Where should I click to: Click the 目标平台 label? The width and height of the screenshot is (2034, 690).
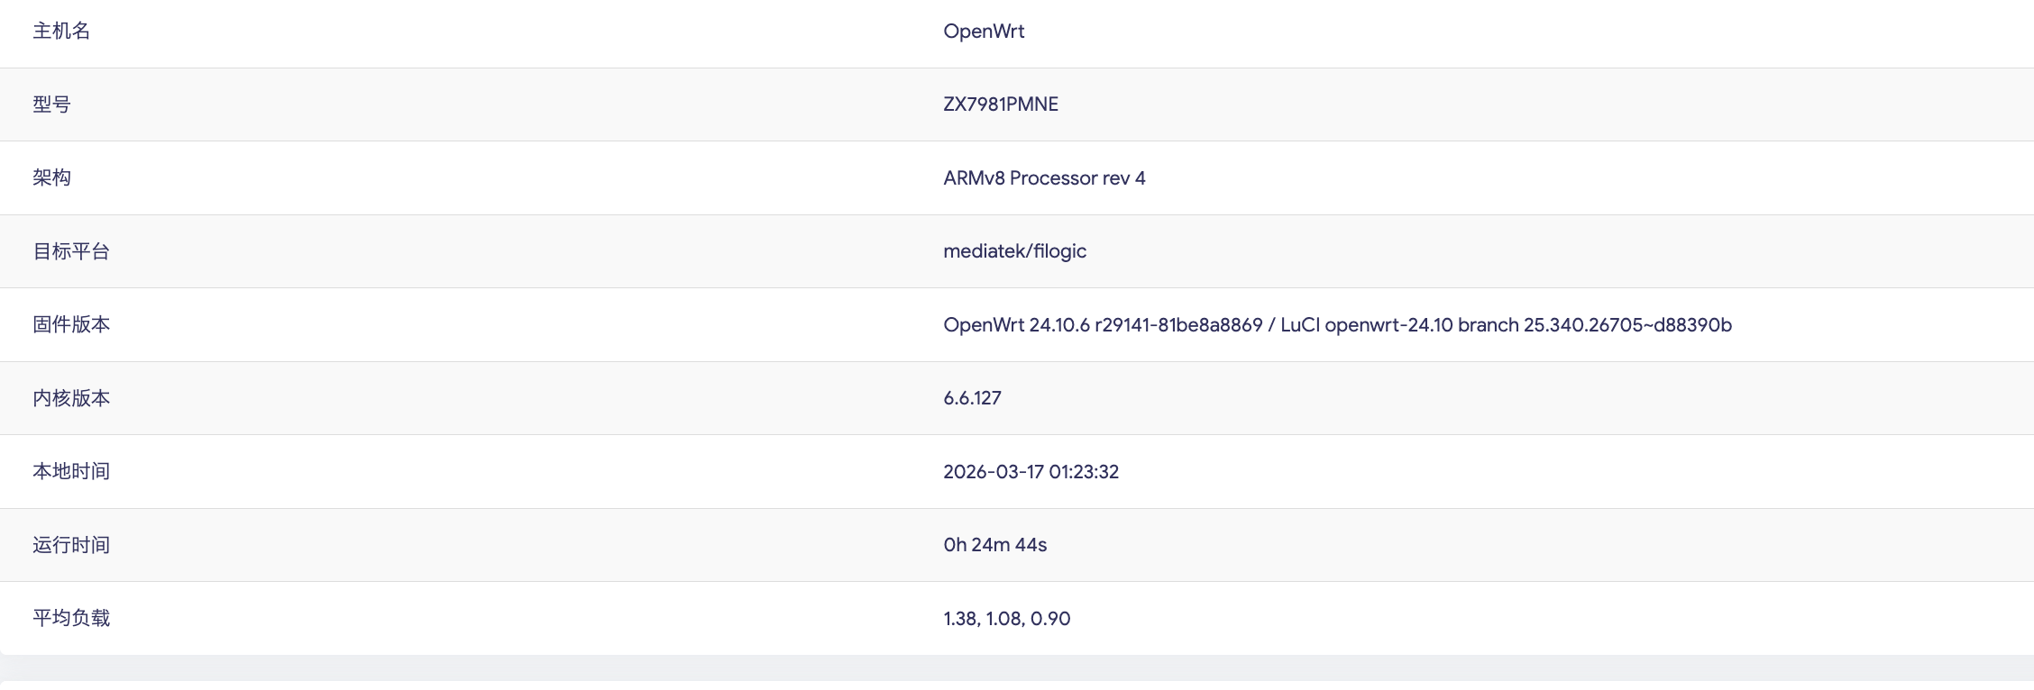pos(71,251)
